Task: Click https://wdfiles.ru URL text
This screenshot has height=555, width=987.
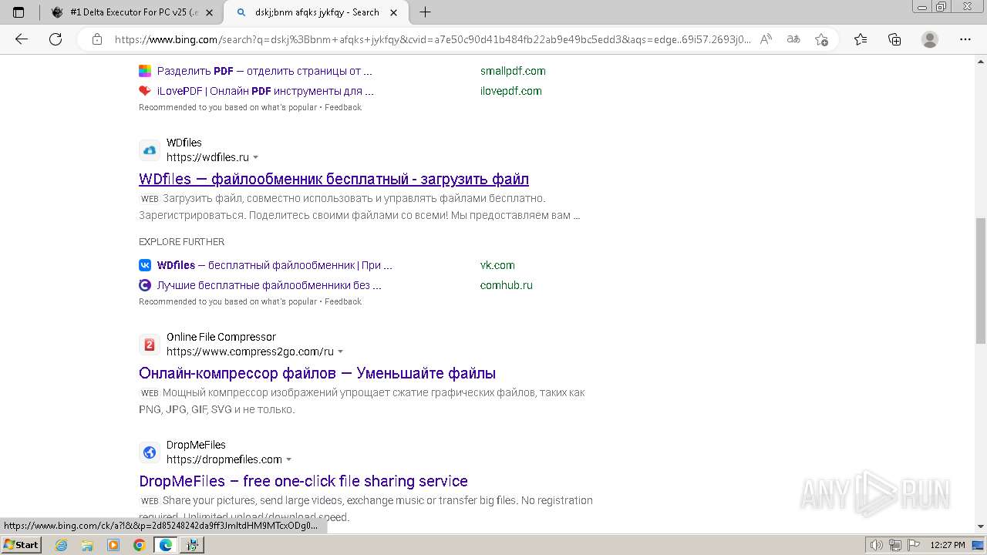Action: tap(207, 157)
